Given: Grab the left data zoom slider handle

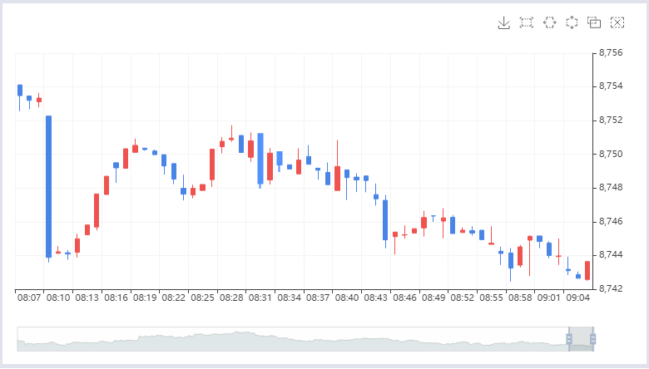Looking at the screenshot, I should coord(569,339).
